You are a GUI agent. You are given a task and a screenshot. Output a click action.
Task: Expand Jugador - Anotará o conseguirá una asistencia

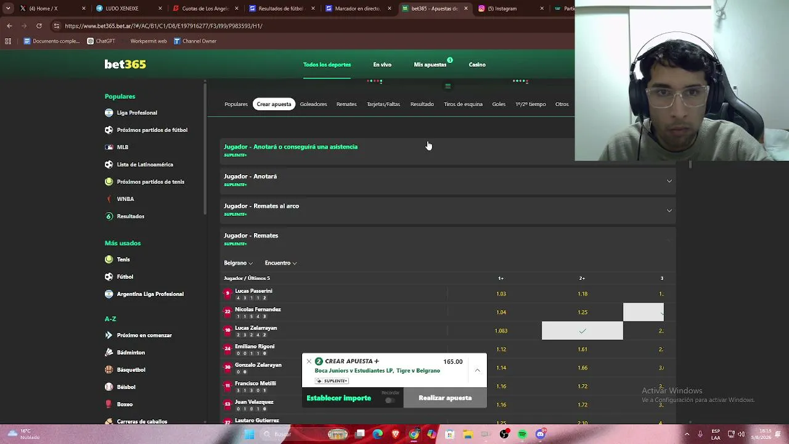[448, 150]
